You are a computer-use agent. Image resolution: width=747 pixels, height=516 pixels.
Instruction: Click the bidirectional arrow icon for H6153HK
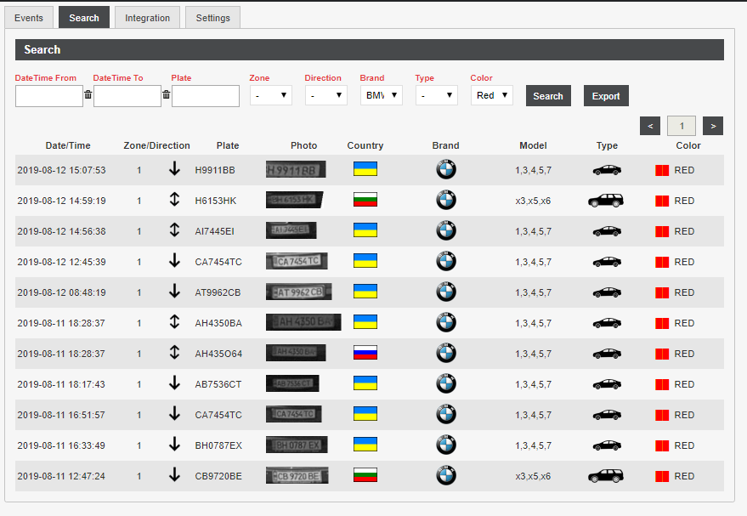click(x=175, y=199)
